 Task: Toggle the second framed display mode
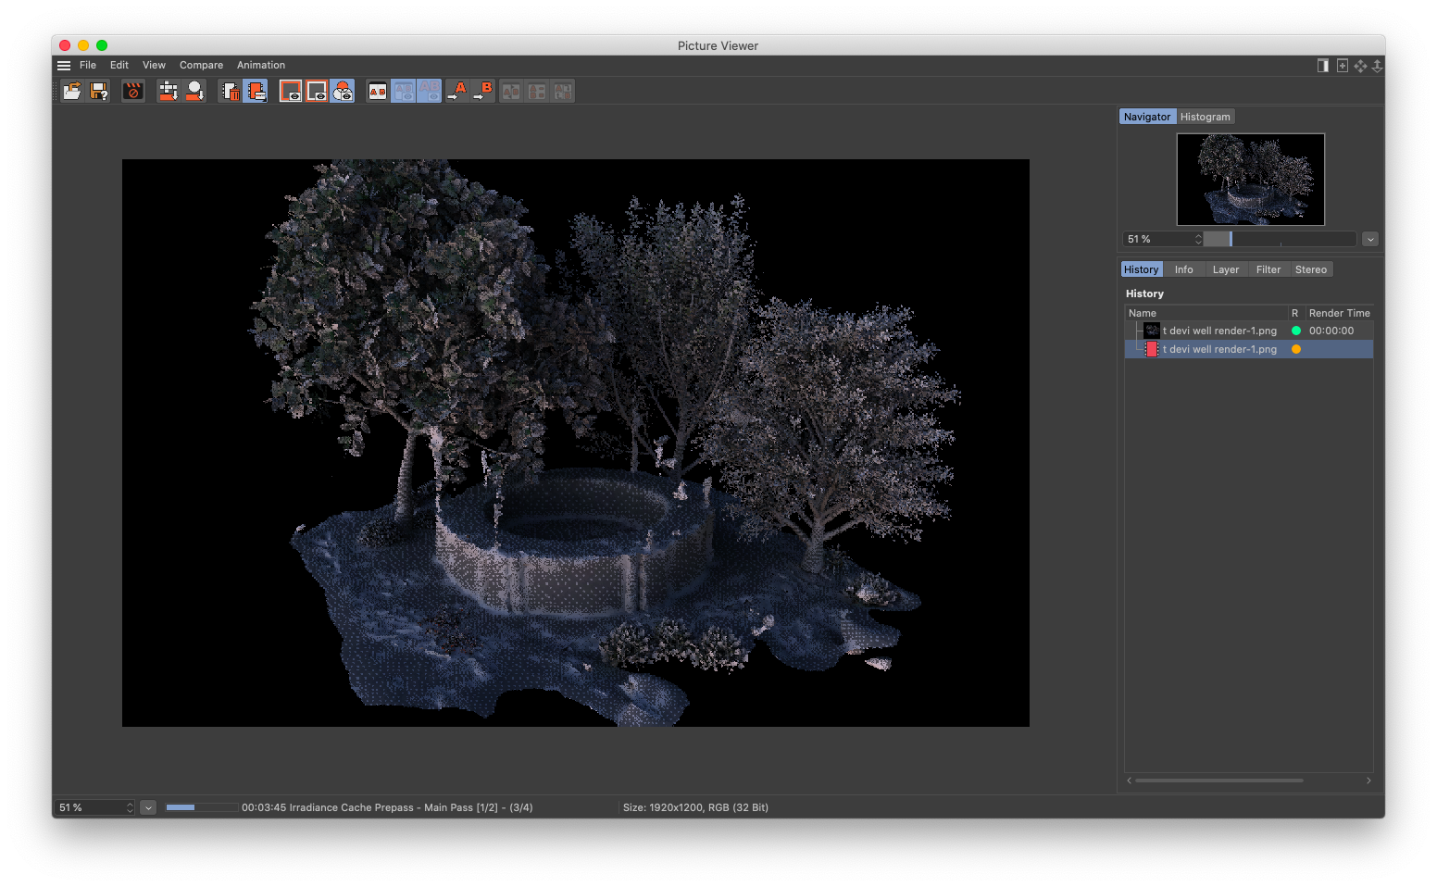point(315,90)
